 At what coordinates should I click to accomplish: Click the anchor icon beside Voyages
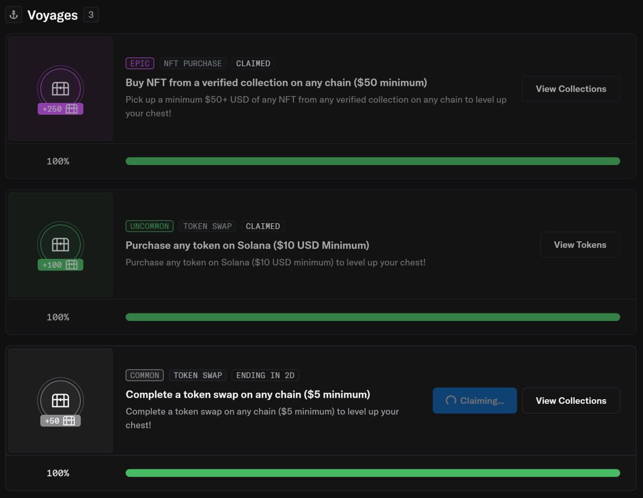click(x=14, y=15)
